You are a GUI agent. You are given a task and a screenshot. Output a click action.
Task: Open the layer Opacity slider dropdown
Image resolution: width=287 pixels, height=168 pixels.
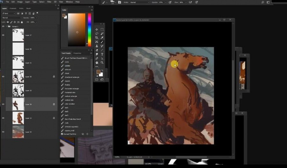click(37, 18)
